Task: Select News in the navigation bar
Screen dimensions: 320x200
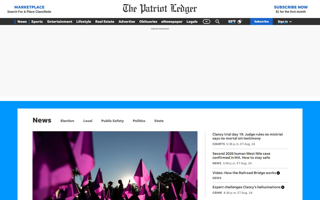Action: [22, 21]
